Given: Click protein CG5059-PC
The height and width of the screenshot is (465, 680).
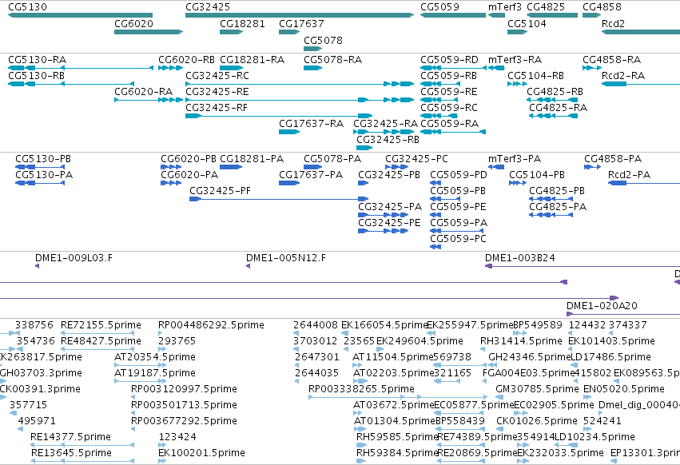Looking at the screenshot, I should pos(435,247).
